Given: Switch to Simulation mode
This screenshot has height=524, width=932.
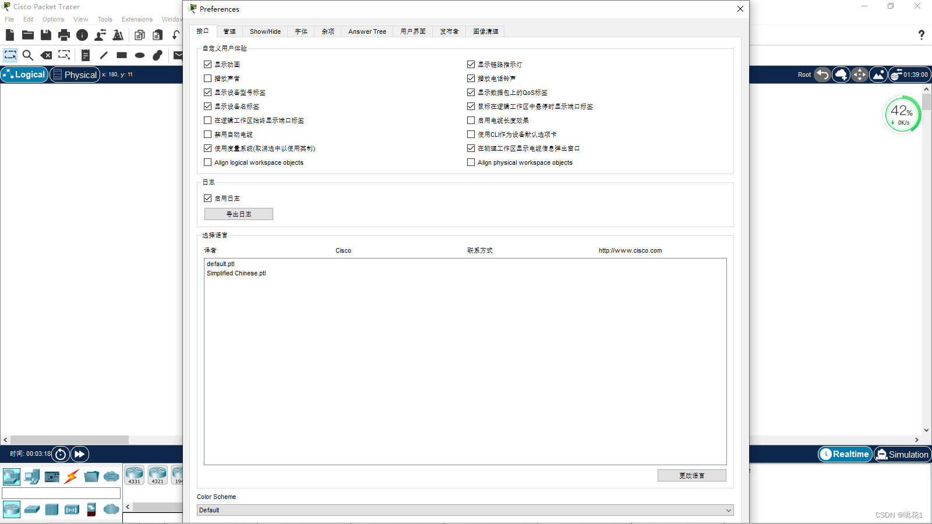Looking at the screenshot, I should [902, 454].
